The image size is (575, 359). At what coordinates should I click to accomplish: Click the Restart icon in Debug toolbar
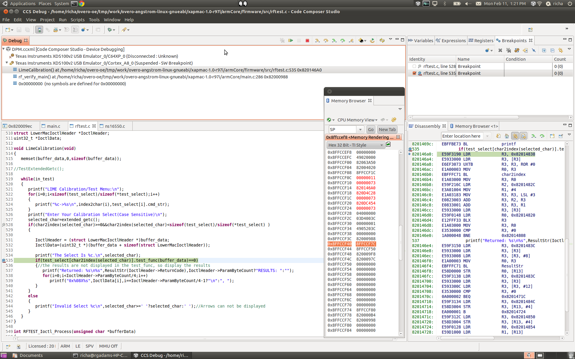tap(372, 40)
